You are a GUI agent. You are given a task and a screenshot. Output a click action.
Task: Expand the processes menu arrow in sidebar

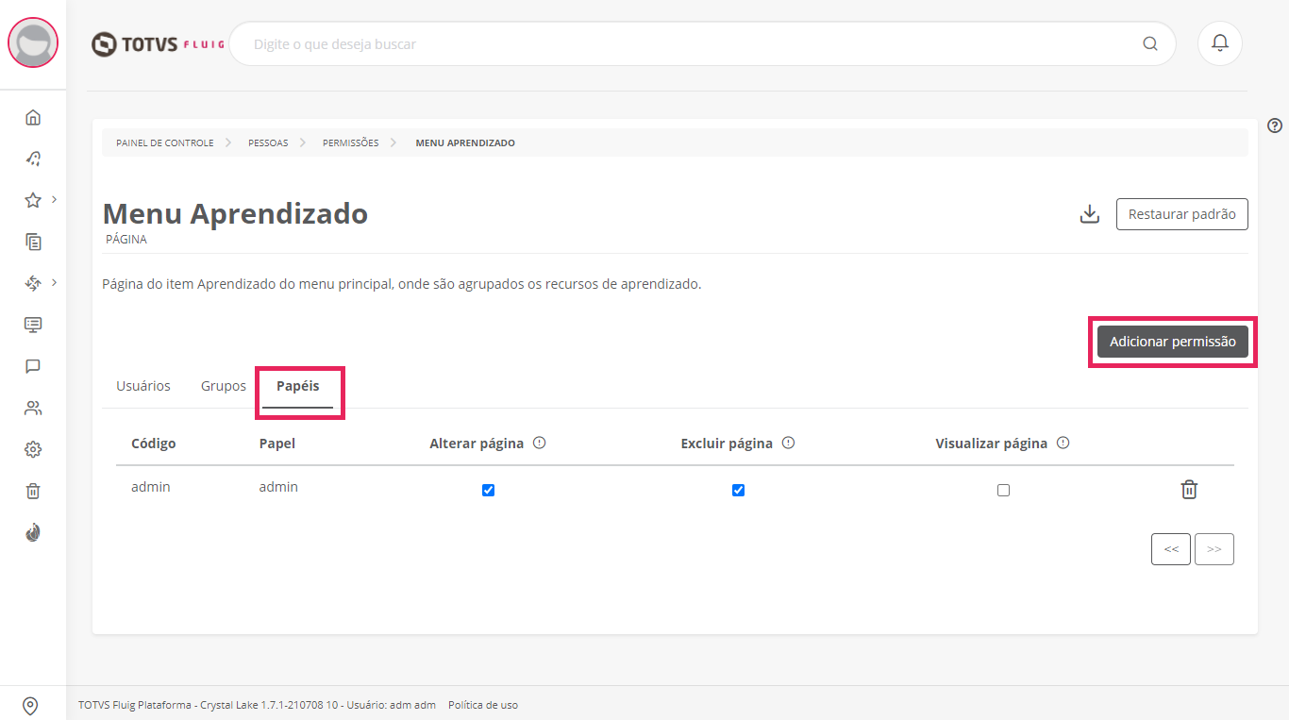pos(55,282)
